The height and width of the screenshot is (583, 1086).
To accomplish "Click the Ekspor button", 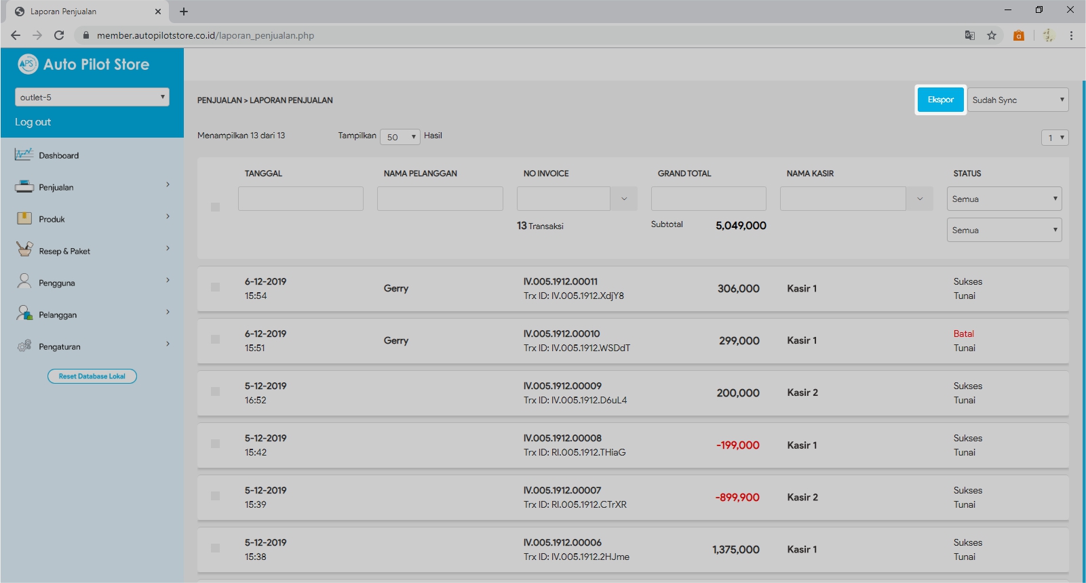I will click(940, 100).
